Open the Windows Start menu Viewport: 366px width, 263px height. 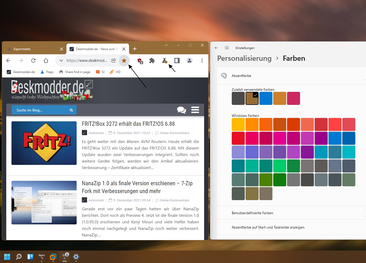(x=7, y=257)
